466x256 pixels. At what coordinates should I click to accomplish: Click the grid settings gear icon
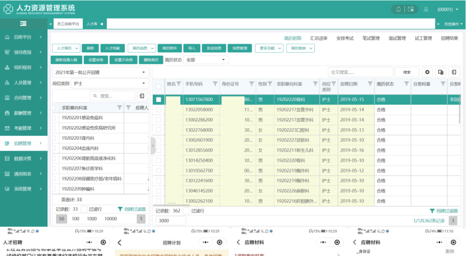coord(428,73)
